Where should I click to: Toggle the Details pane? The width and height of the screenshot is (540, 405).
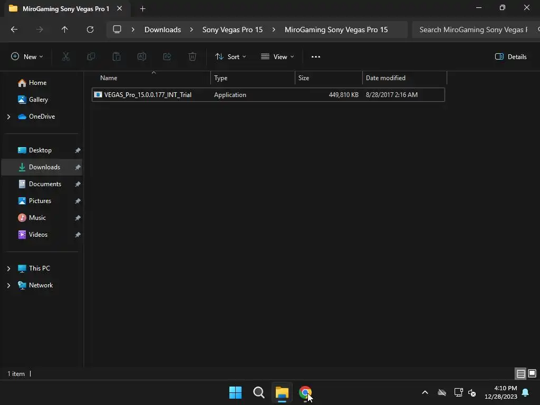(x=510, y=57)
